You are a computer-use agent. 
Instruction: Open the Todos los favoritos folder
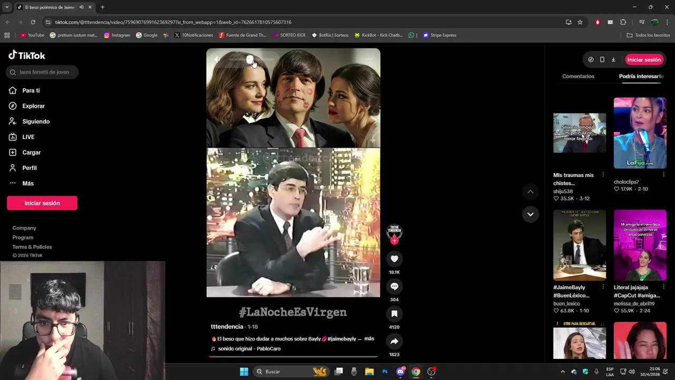[648, 35]
